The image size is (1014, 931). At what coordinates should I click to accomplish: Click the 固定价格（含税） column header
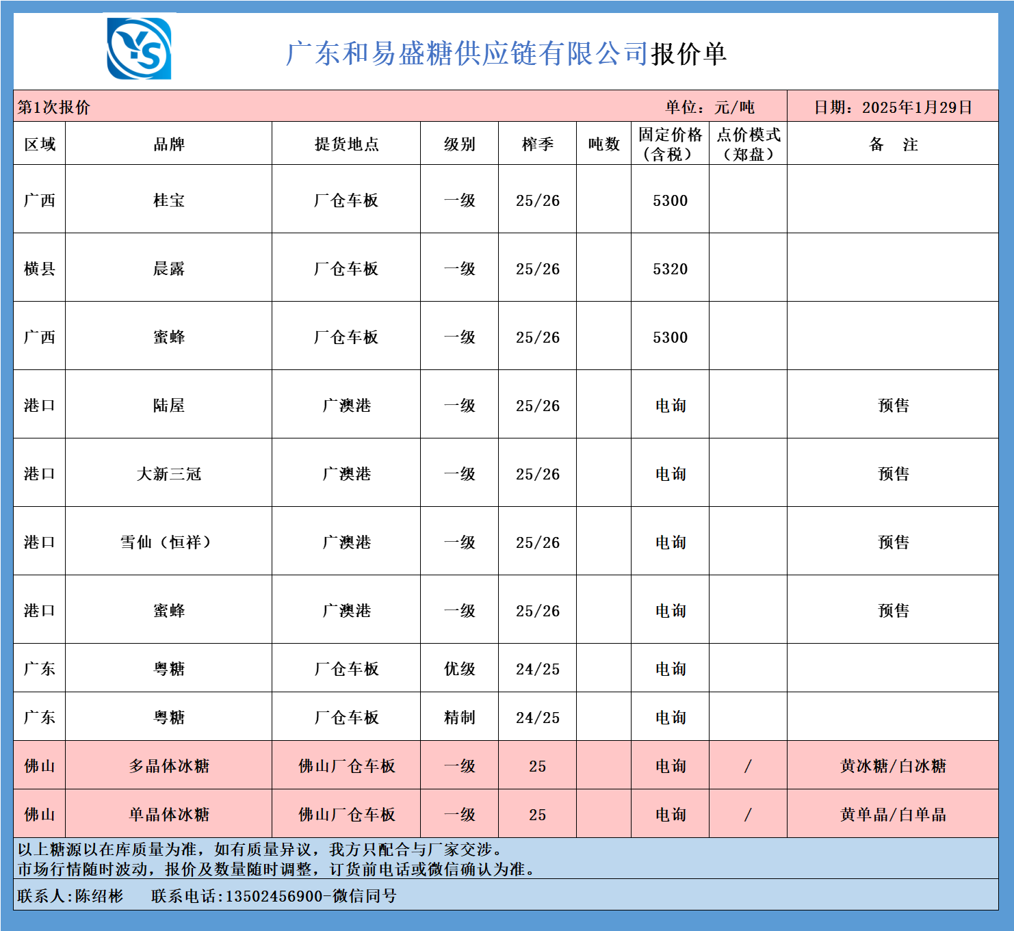(x=670, y=144)
